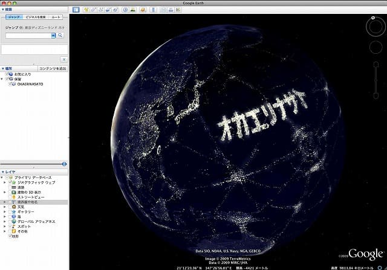Screen dimensions: 387x270
Task: Uncheck the OKAERINASATO checkbox
Action: pos(10,84)
